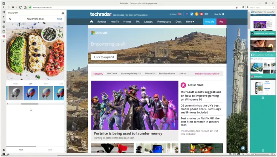Open Microsoft gaming on Windows 10 article
Image resolution: width=277 pixels, height=157 pixels.
coord(201,96)
